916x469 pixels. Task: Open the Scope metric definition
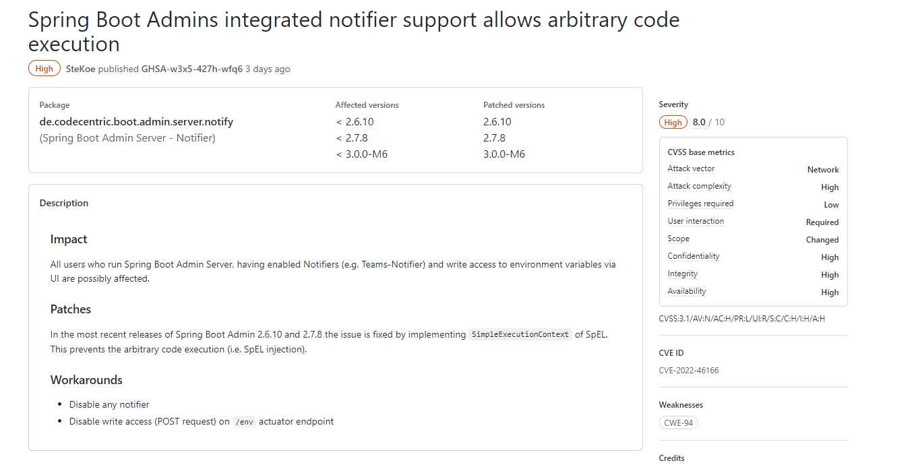click(x=678, y=239)
